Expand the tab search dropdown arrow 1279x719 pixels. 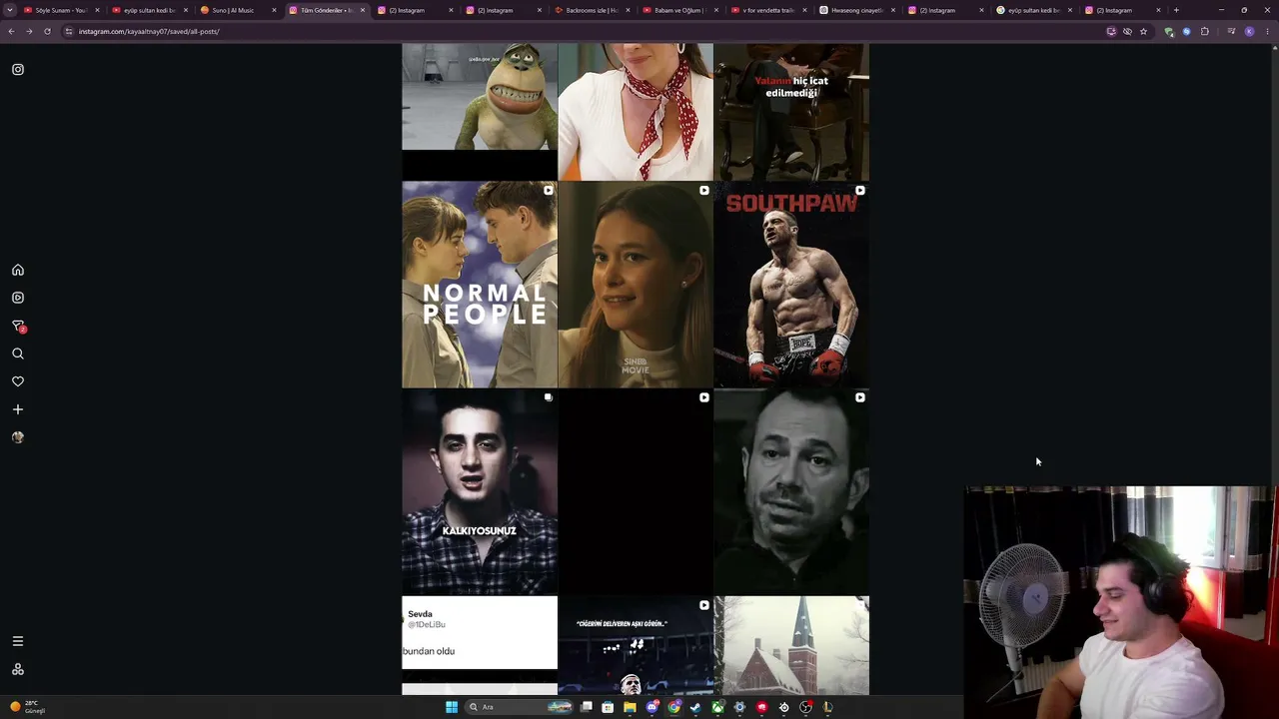pyautogui.click(x=10, y=10)
